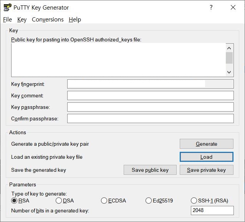Click Load to open existing private key
Viewport: 245px width, 222px height.
tap(206, 157)
